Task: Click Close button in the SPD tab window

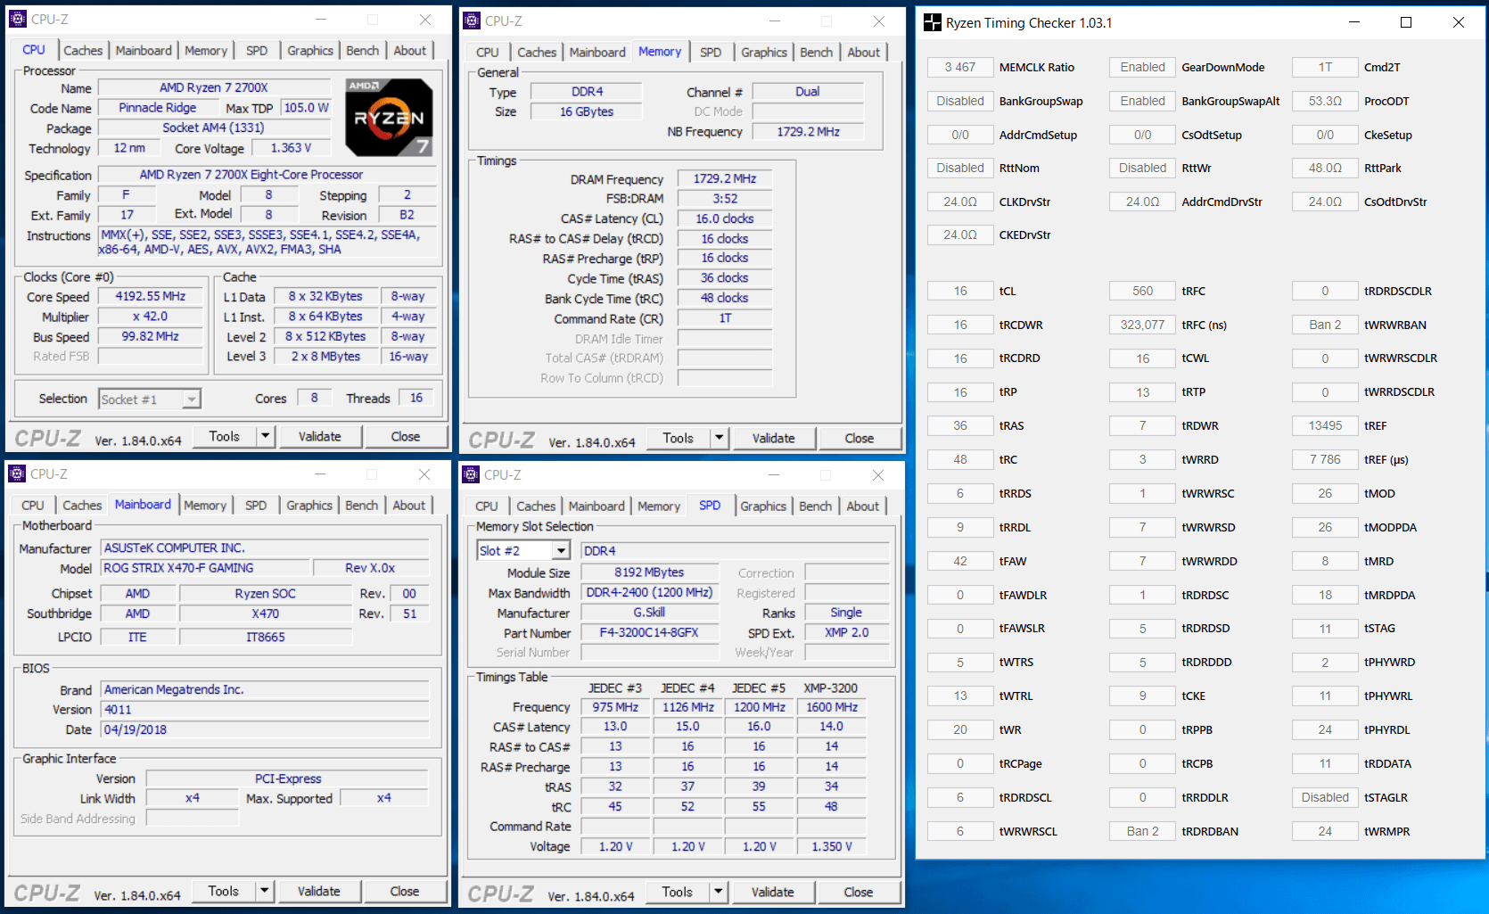Action: tap(859, 892)
